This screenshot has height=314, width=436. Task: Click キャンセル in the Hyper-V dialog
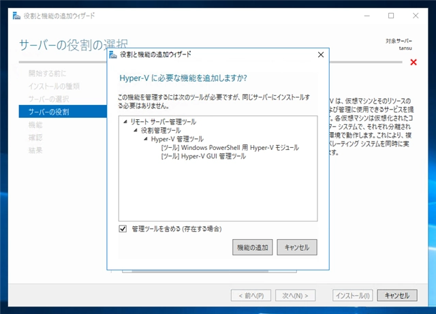pos(297,247)
